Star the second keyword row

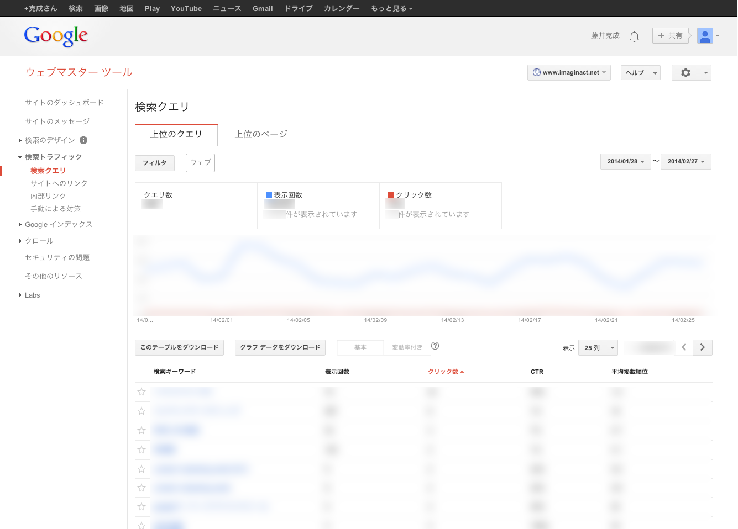[142, 411]
